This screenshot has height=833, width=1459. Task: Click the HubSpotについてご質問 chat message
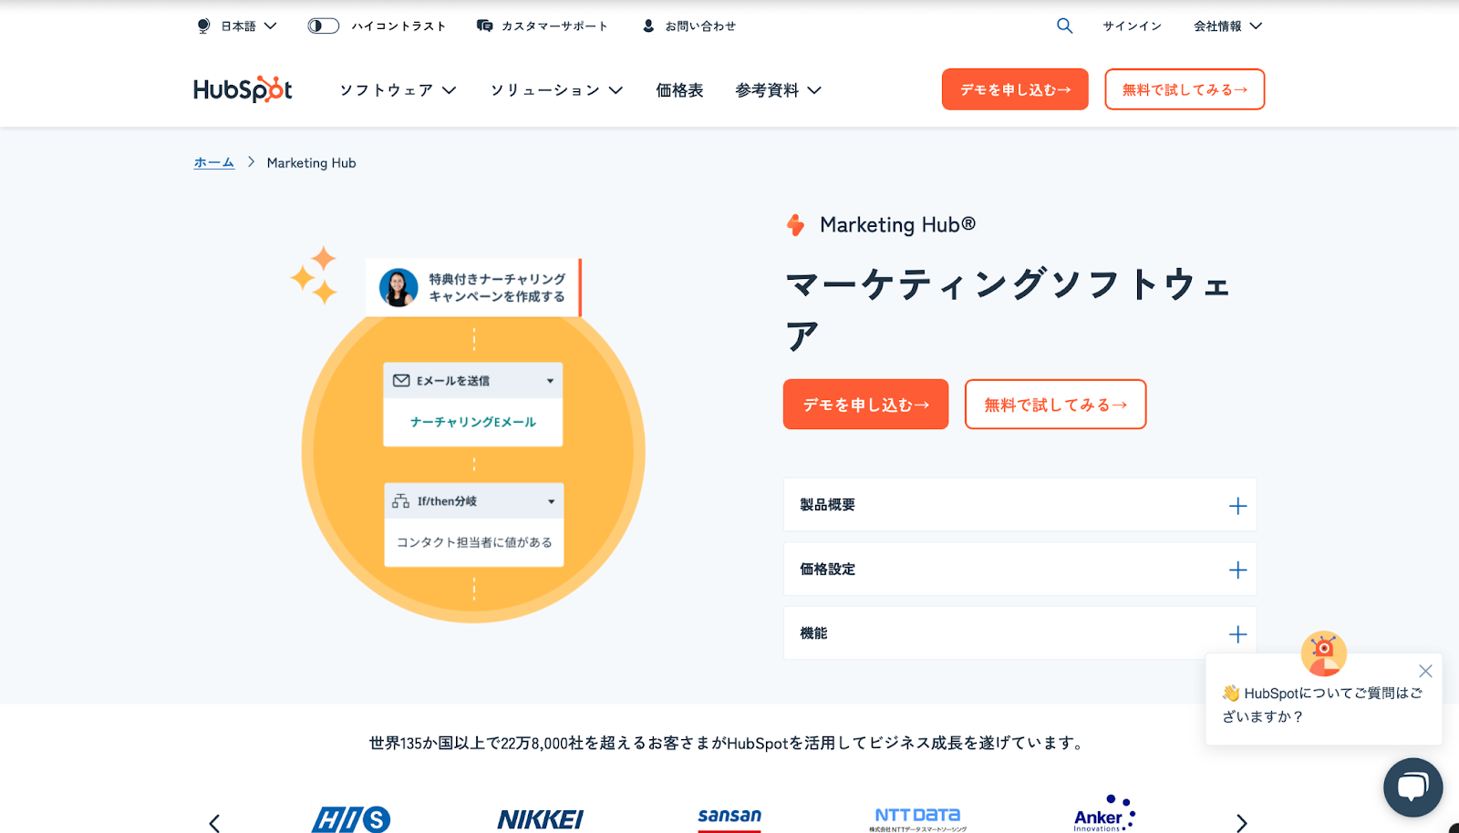pyautogui.click(x=1322, y=704)
